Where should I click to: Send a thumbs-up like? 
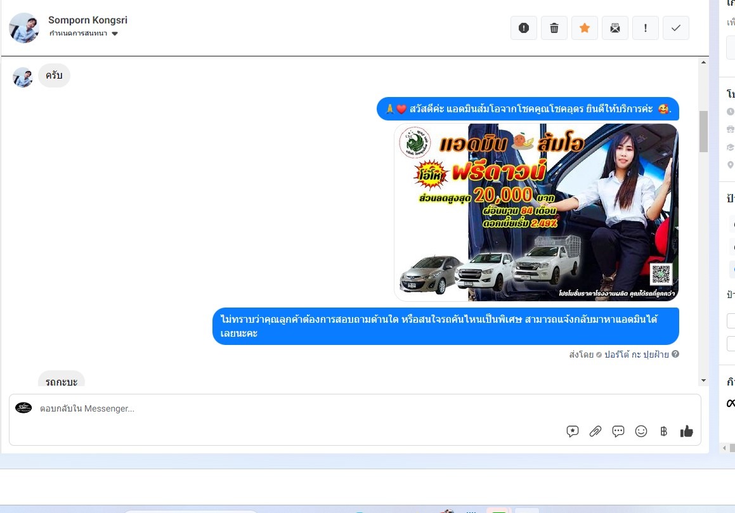coord(687,431)
